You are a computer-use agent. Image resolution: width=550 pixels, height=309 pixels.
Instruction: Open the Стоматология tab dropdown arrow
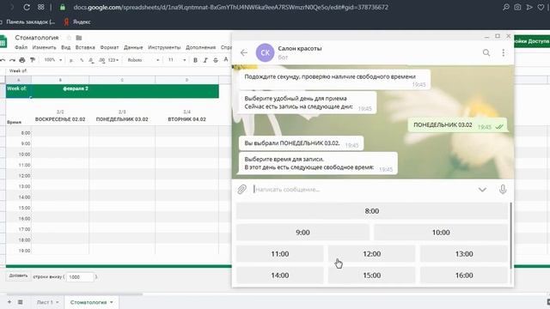112,302
